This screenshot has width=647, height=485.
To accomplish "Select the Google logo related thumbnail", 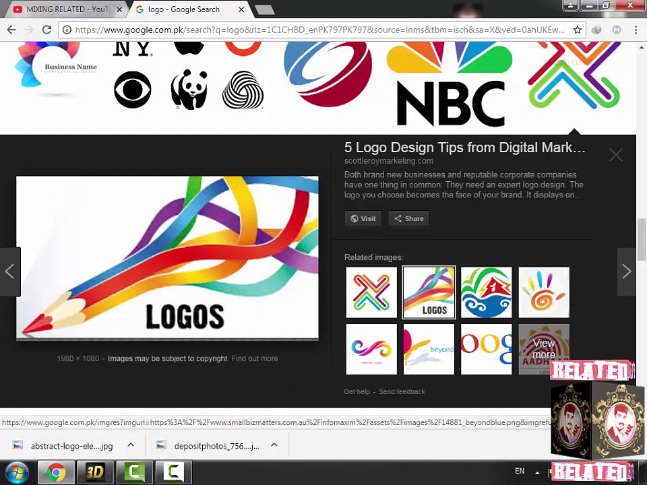I will 486,350.
